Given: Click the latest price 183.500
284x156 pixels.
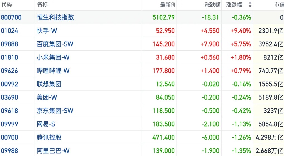Looking at the screenshot, I should 164,124.
